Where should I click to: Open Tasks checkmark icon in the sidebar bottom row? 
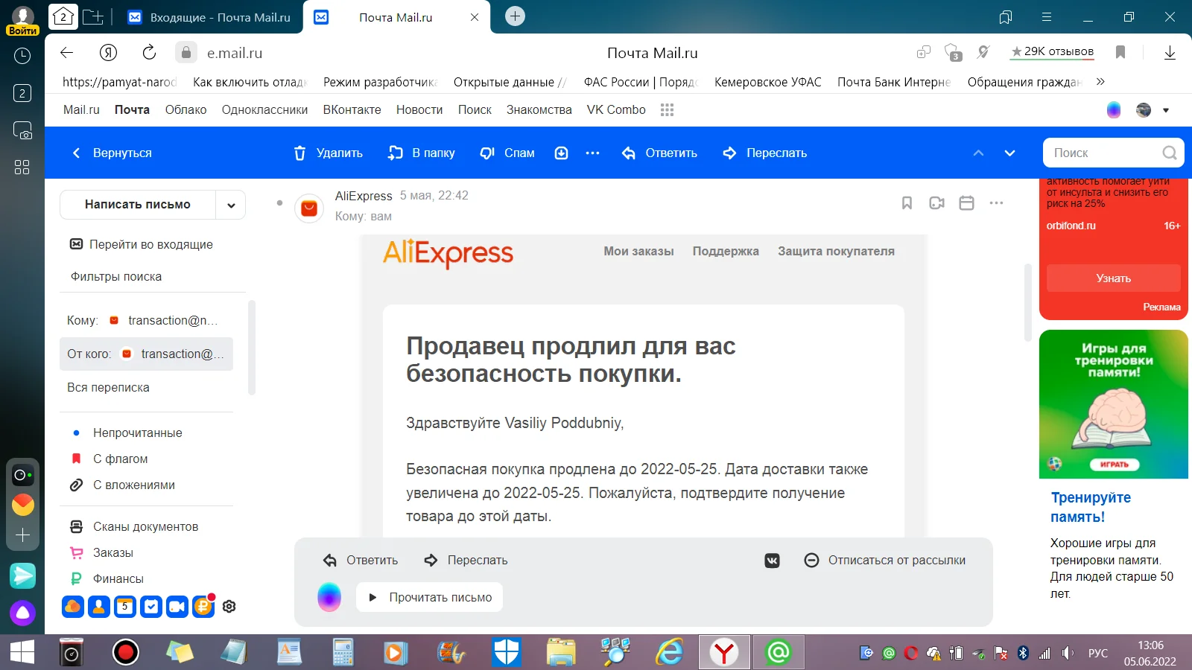tap(151, 607)
